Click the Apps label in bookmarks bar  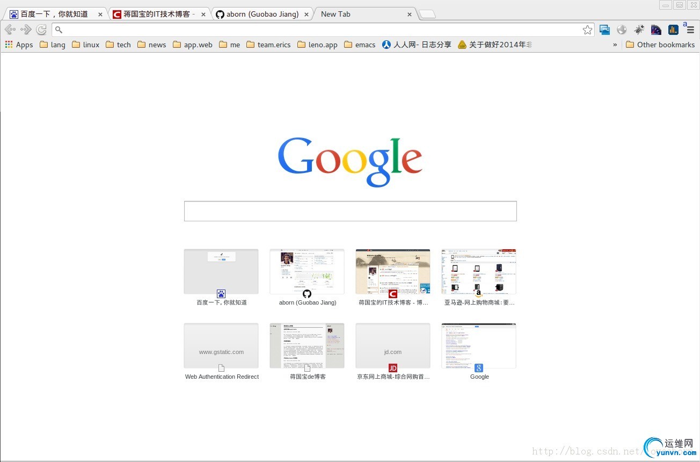click(24, 45)
